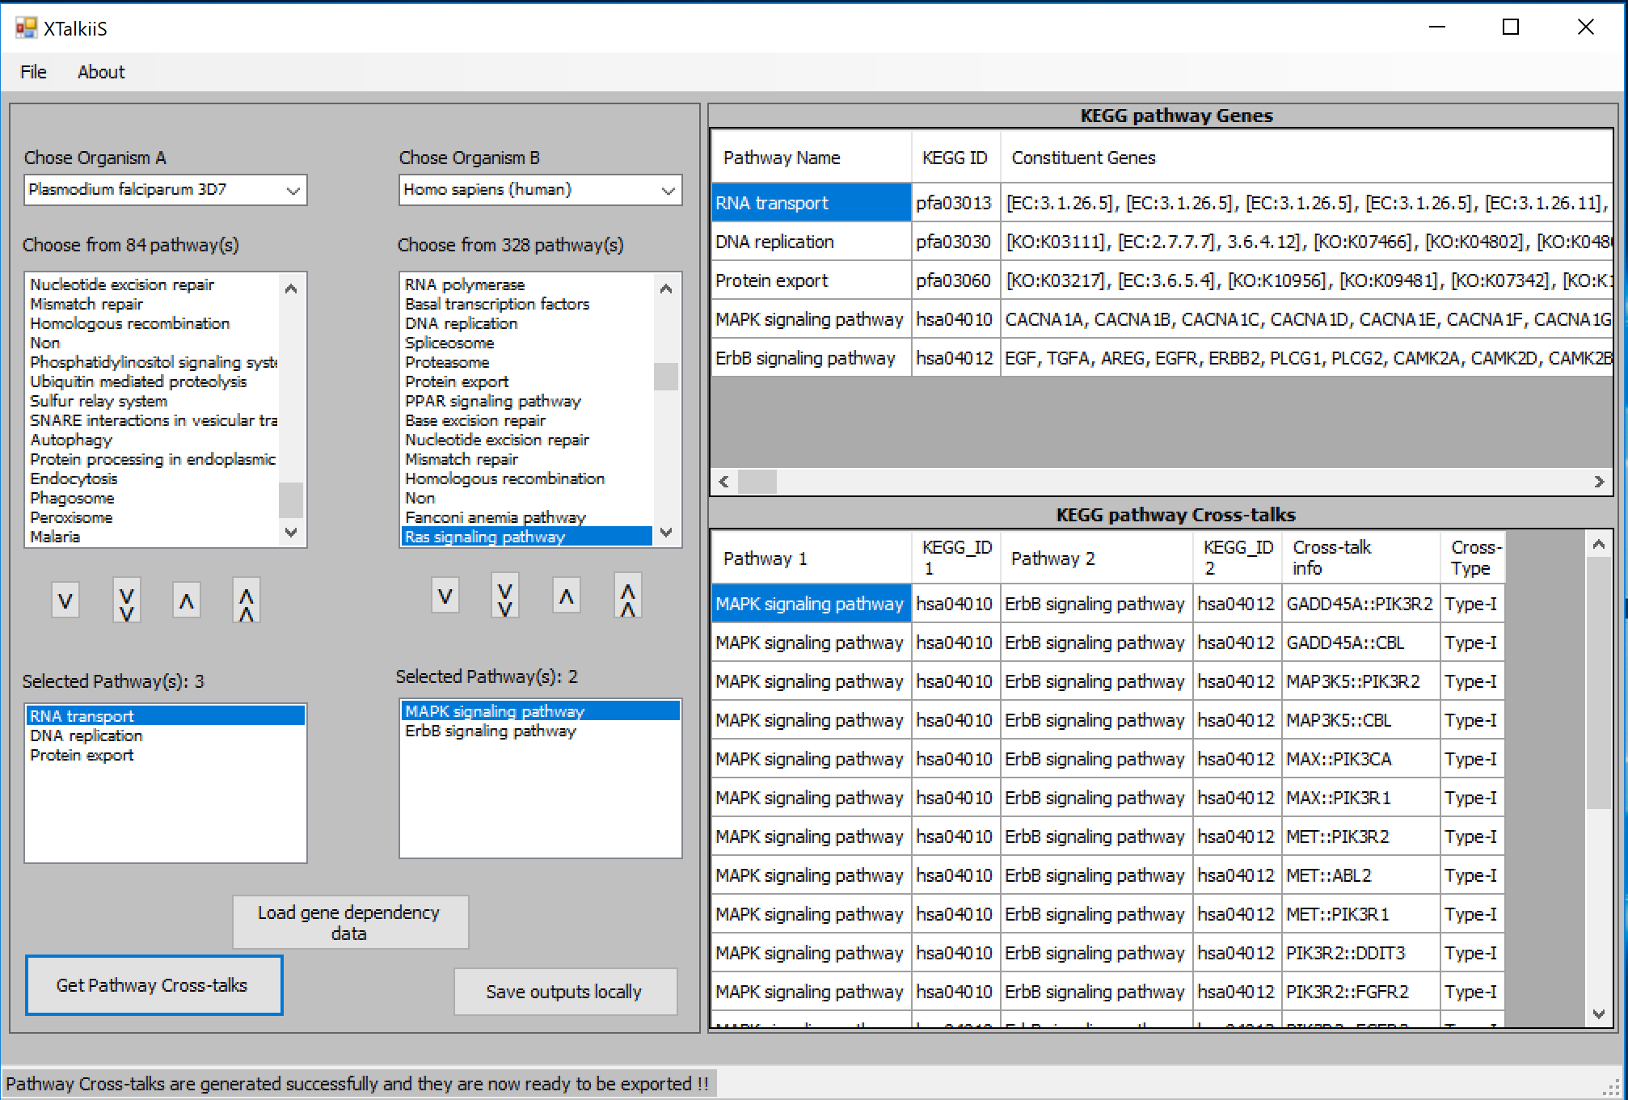Click Organism A single up-arrow remove button
The image size is (1628, 1100).
187,601
